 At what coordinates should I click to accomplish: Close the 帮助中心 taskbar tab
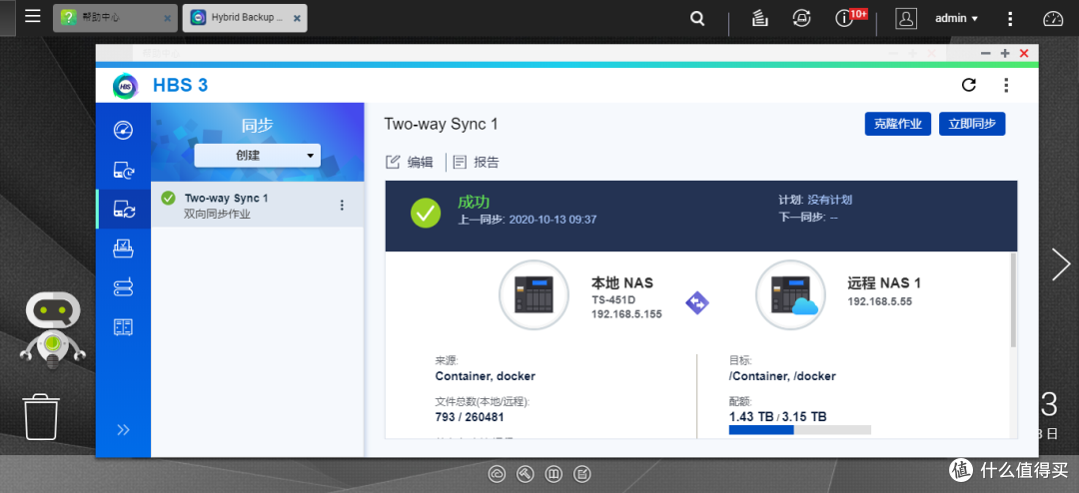[x=167, y=19]
